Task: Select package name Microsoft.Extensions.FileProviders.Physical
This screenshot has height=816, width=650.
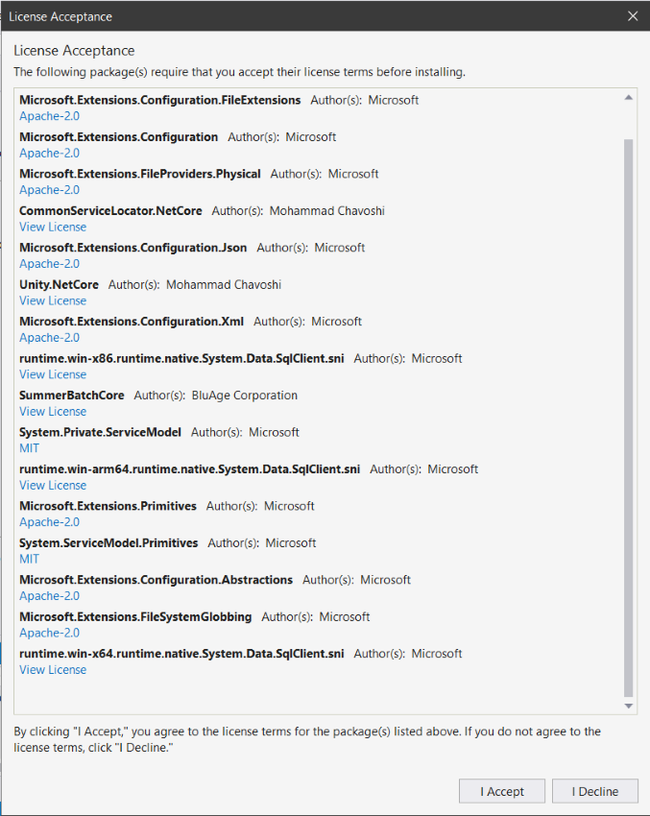Action: tap(139, 174)
